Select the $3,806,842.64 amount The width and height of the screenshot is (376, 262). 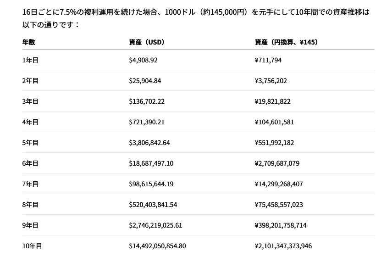click(x=149, y=143)
